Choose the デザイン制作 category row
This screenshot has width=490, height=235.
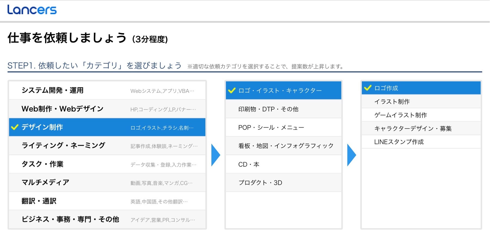(x=107, y=127)
